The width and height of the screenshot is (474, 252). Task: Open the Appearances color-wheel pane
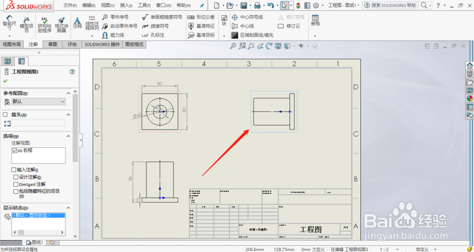469,98
